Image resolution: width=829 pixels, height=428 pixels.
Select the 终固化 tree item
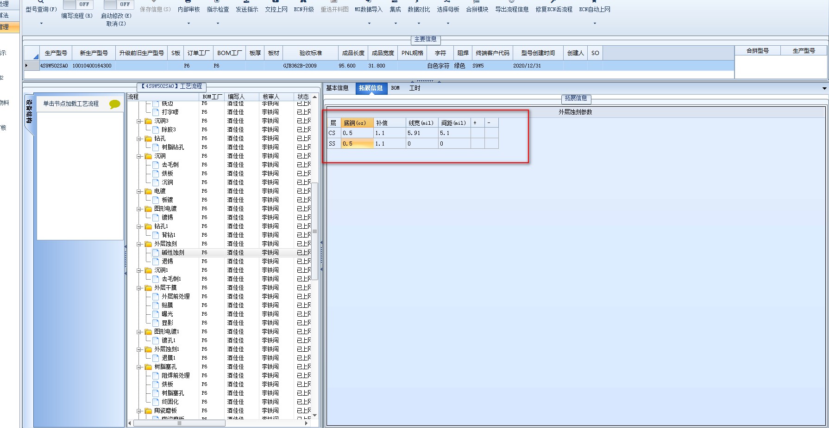(170, 402)
